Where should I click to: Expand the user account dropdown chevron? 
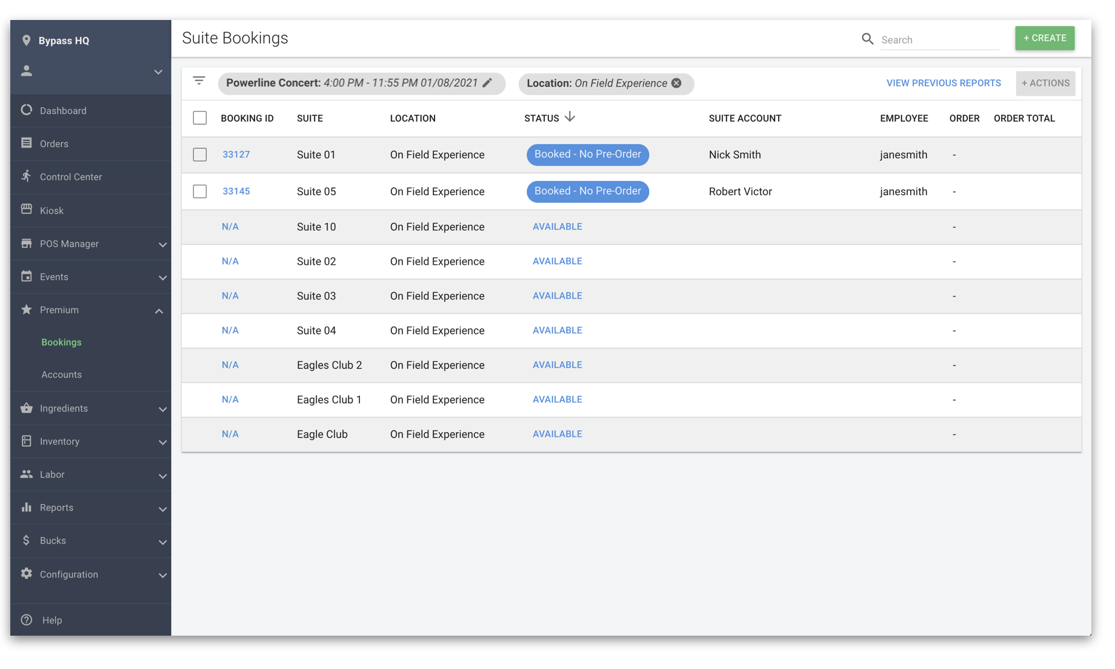click(158, 72)
